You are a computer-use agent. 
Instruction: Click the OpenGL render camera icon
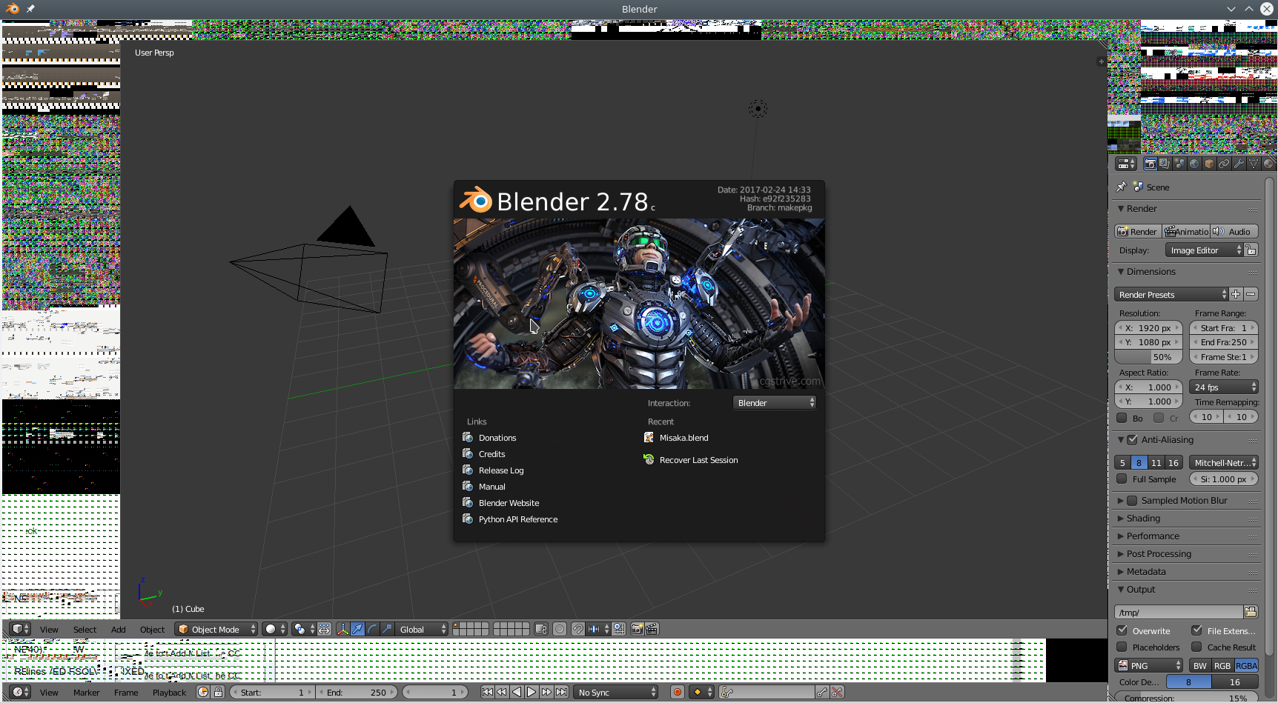pos(637,629)
